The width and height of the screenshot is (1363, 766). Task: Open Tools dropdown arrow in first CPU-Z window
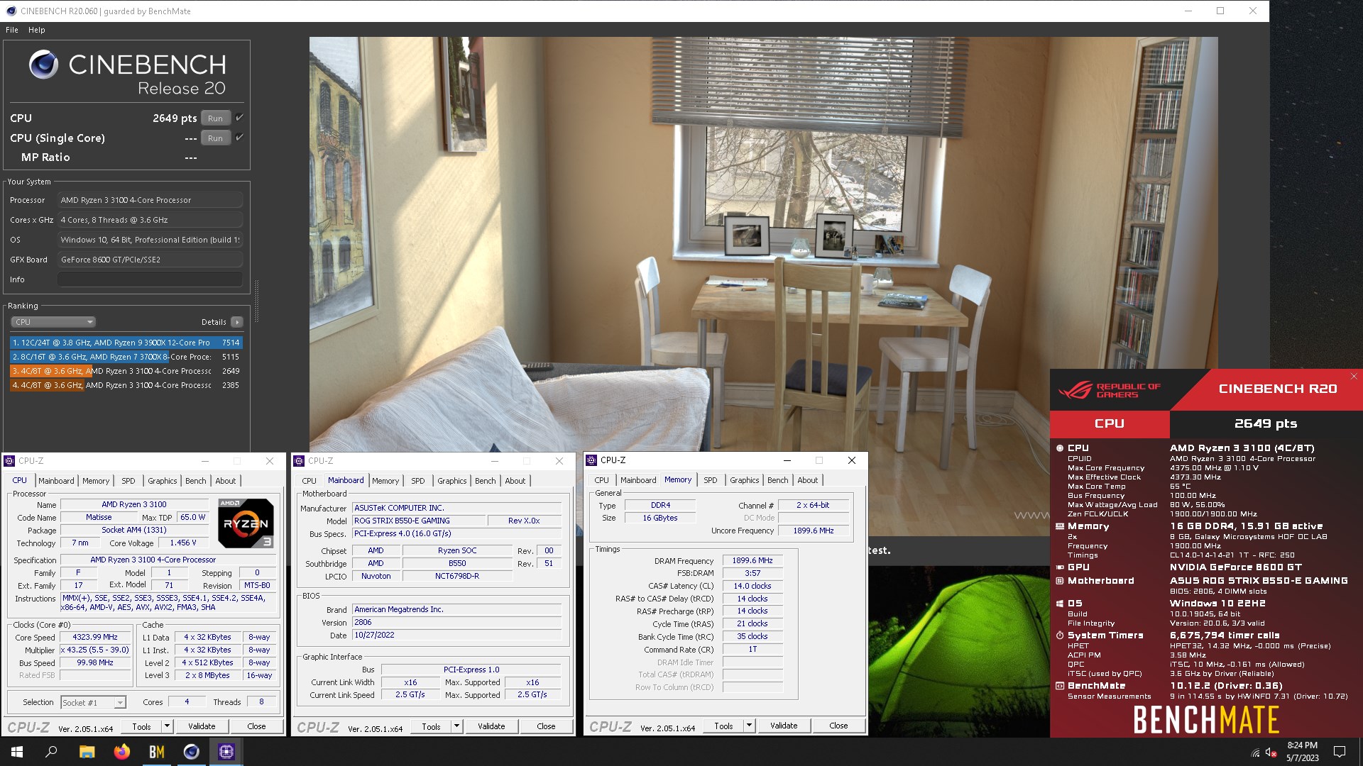click(x=167, y=726)
